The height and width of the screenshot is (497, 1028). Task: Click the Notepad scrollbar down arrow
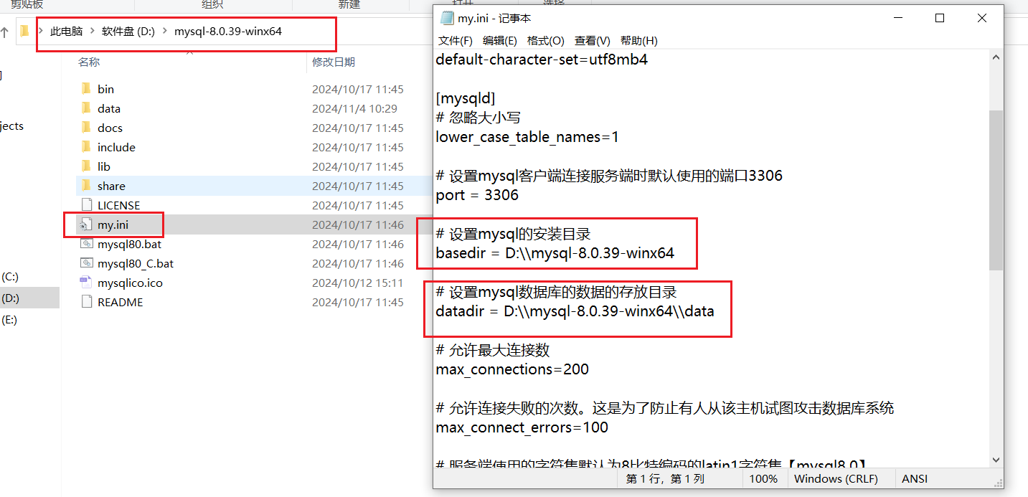click(x=996, y=460)
